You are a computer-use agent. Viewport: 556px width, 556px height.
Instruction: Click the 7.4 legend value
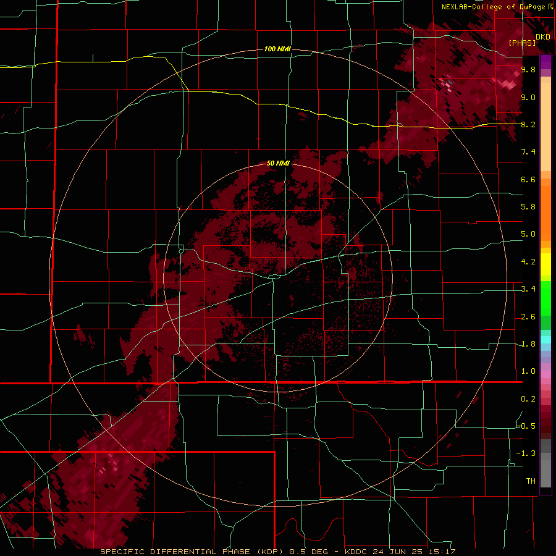528,152
